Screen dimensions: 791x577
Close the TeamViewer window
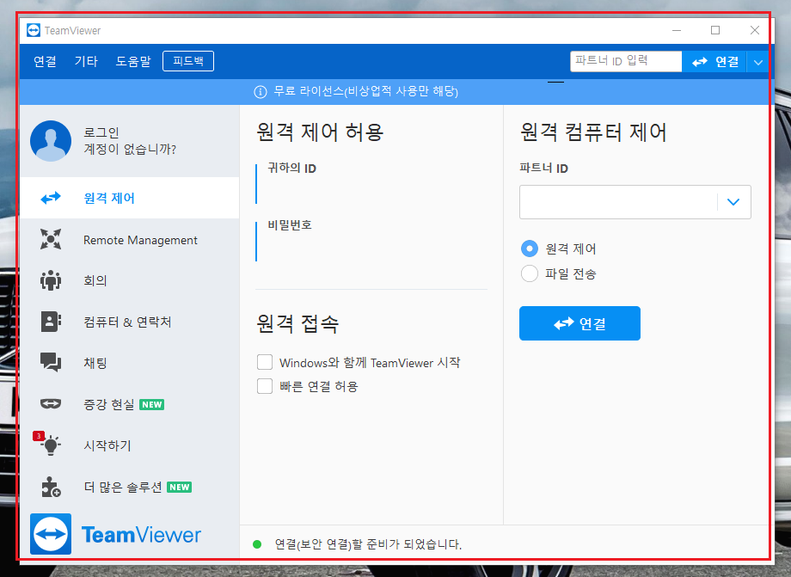(755, 30)
